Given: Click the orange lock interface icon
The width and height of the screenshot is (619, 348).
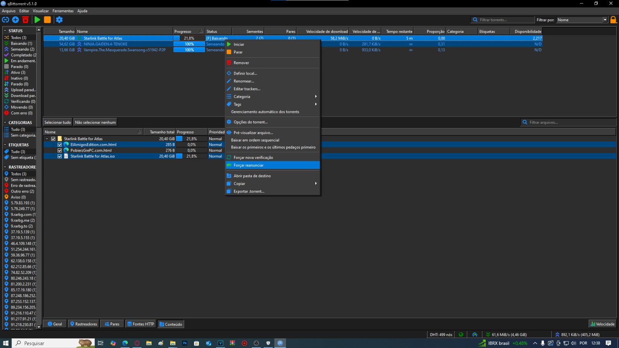Looking at the screenshot, I should pos(613,20).
